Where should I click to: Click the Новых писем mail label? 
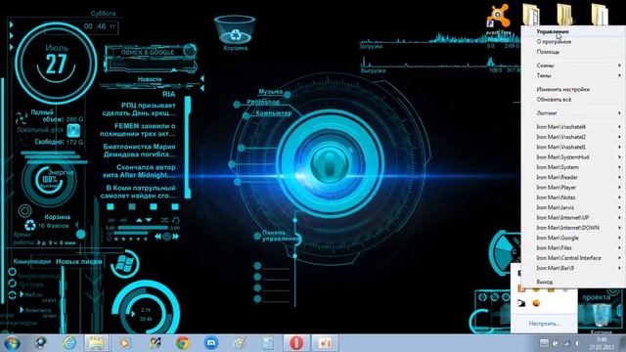78,262
